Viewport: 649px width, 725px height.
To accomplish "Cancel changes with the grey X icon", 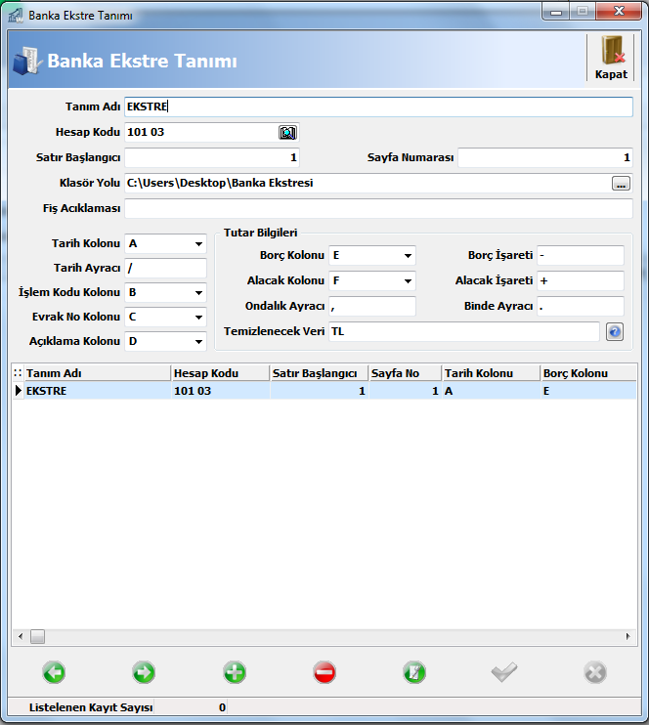I will tap(595, 672).
